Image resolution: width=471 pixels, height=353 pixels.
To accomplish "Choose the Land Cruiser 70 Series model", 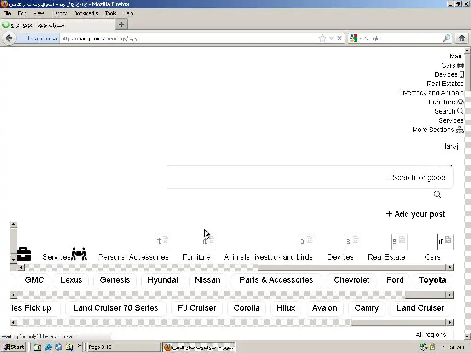I will [115, 308].
